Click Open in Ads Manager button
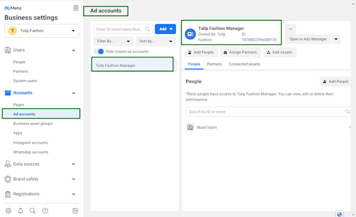The height and width of the screenshot is (217, 356). click(308, 39)
